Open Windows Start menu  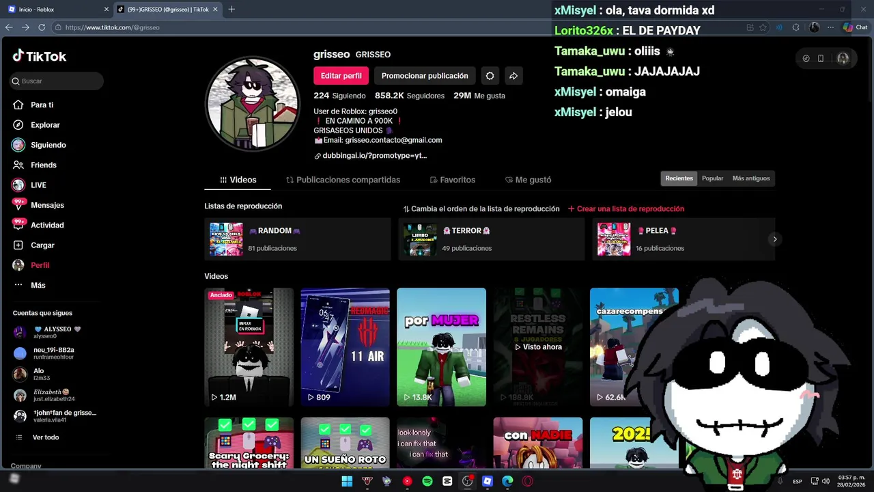tap(347, 481)
